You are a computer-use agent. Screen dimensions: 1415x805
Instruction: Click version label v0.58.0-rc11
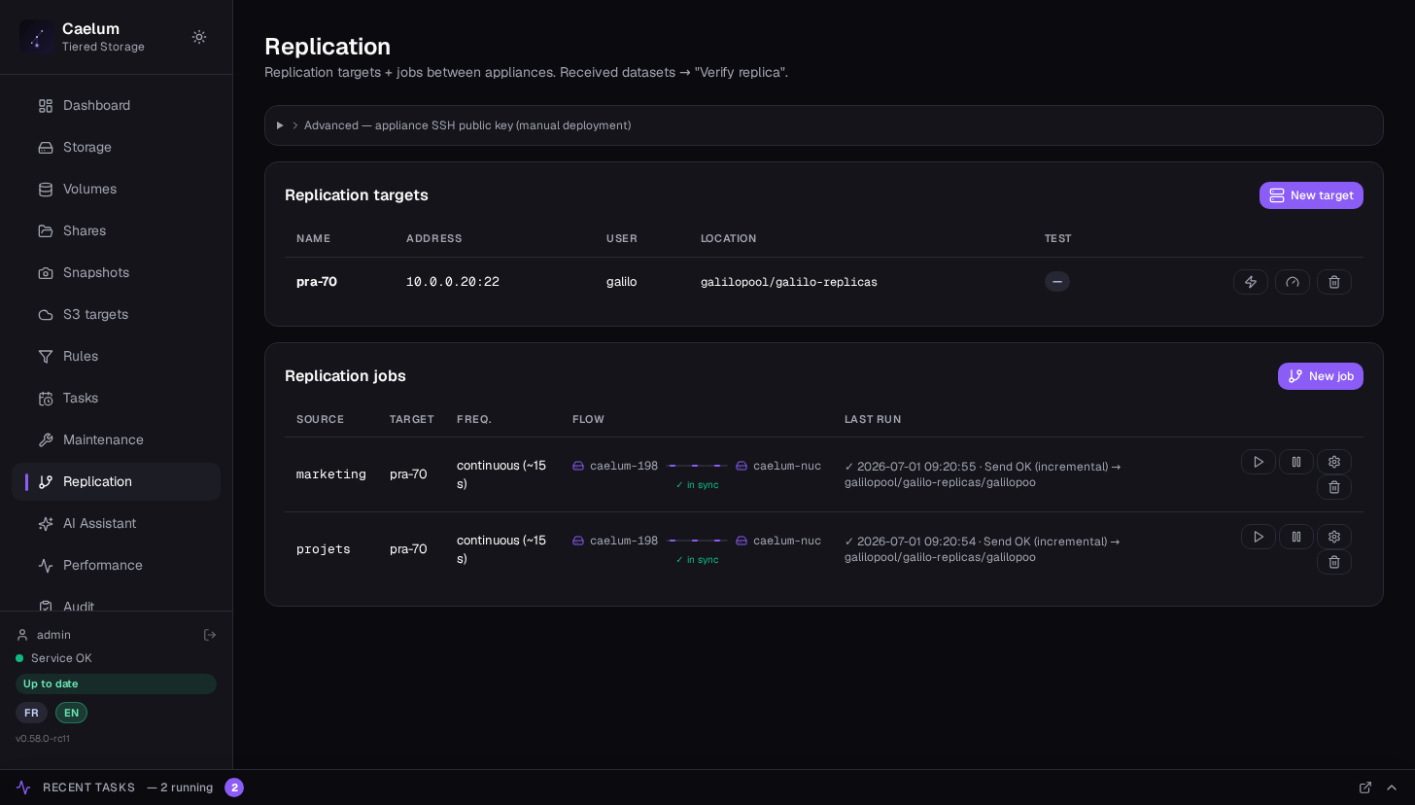[x=43, y=739]
